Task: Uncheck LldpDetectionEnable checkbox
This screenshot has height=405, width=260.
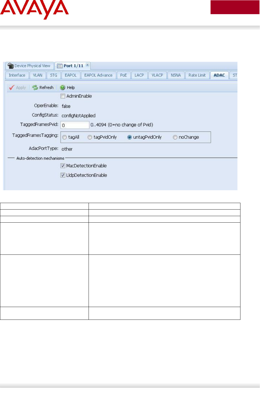Action: point(63,175)
